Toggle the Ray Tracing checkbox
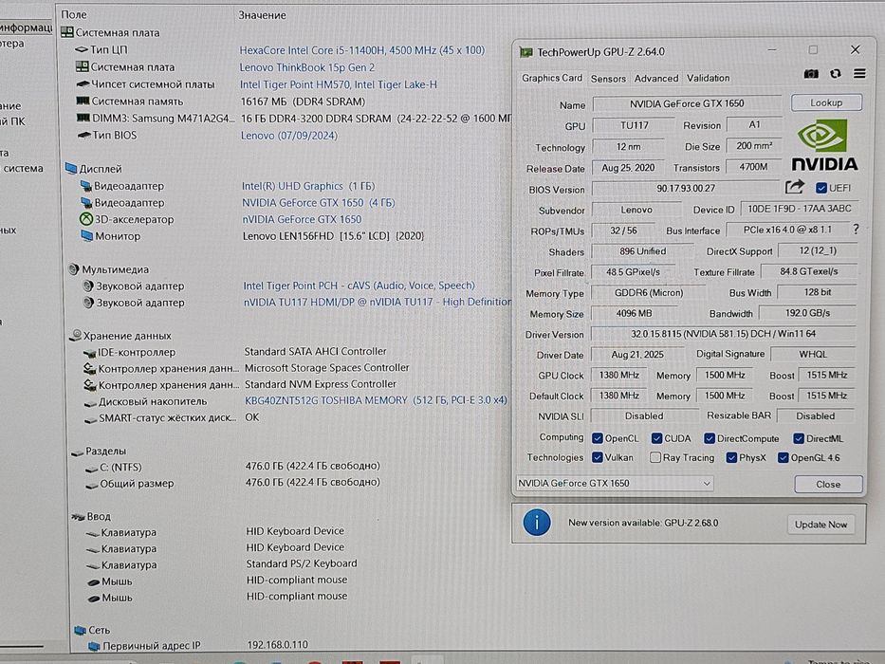 click(655, 457)
